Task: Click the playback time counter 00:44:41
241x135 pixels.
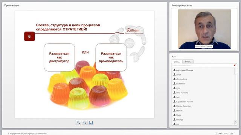Action: click(x=220, y=133)
